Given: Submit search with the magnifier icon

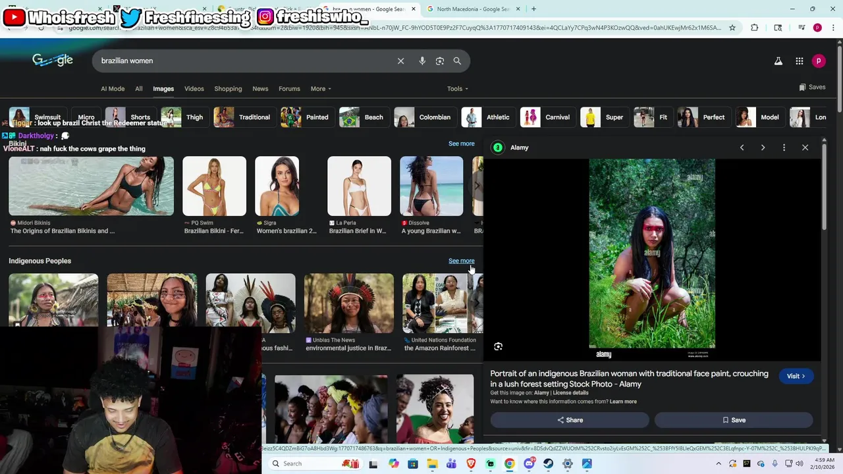Looking at the screenshot, I should 457,61.
